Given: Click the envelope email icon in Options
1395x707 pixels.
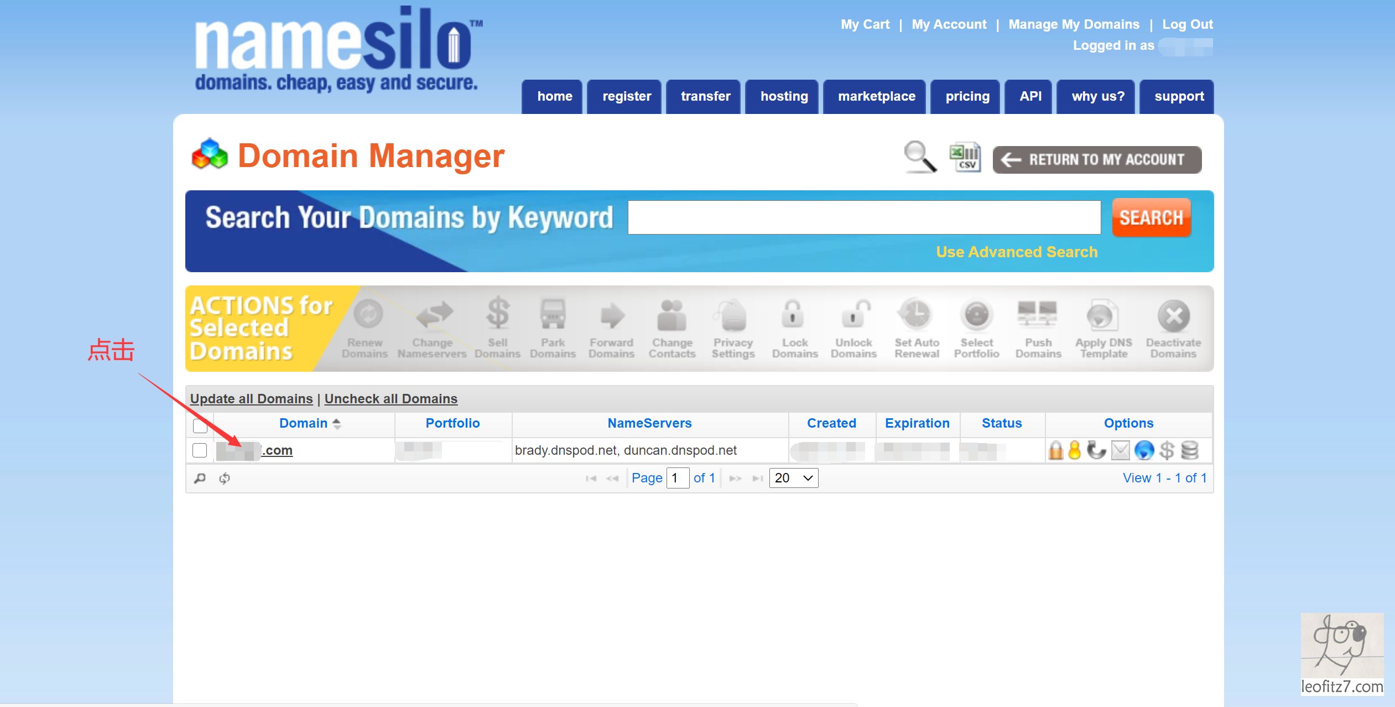Looking at the screenshot, I should (x=1120, y=450).
